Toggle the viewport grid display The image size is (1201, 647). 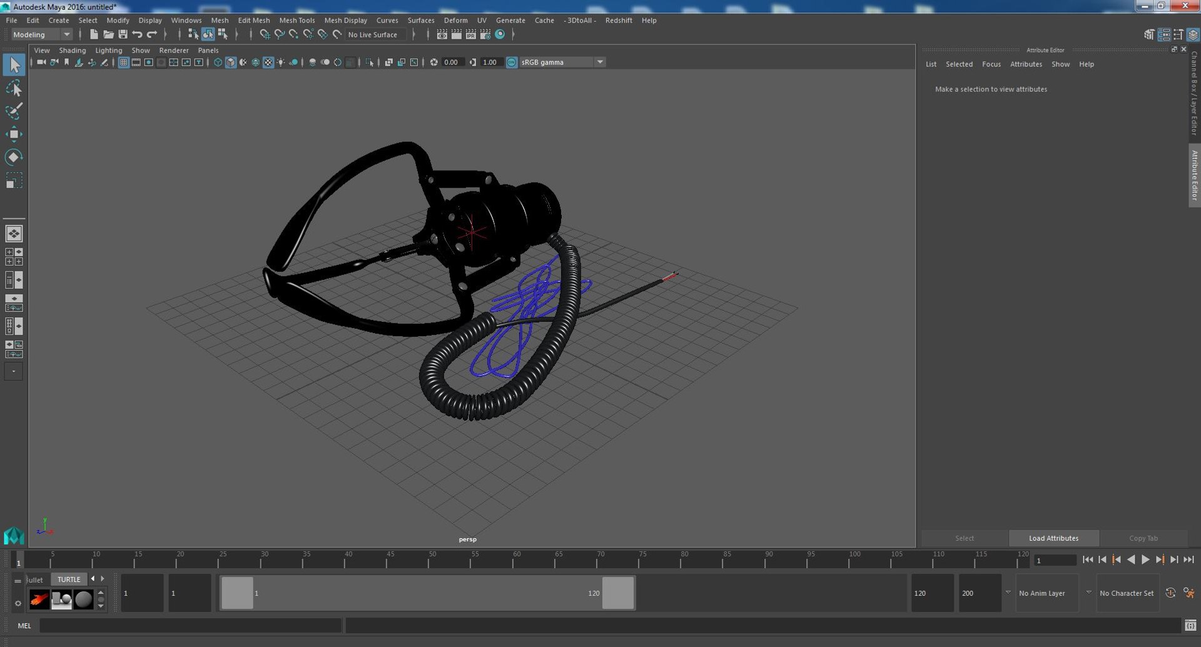click(123, 63)
